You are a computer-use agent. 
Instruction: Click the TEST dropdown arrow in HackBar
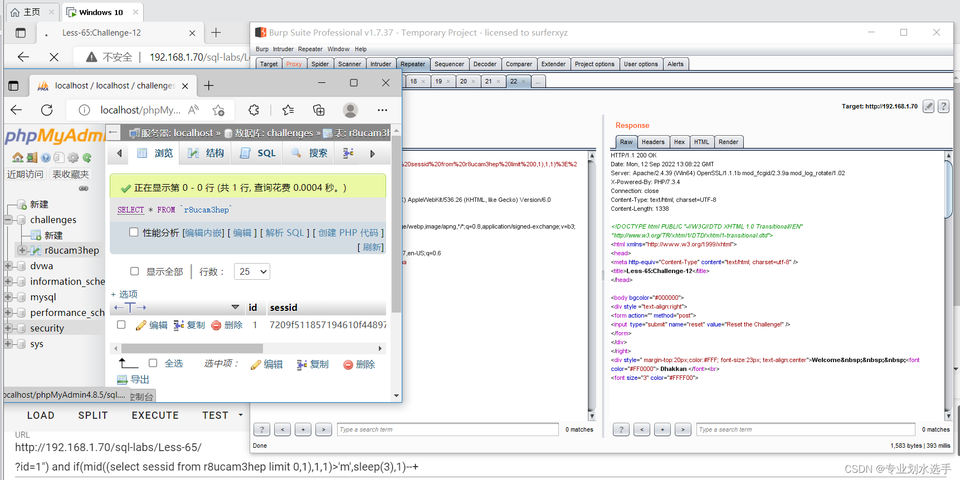[241, 415]
